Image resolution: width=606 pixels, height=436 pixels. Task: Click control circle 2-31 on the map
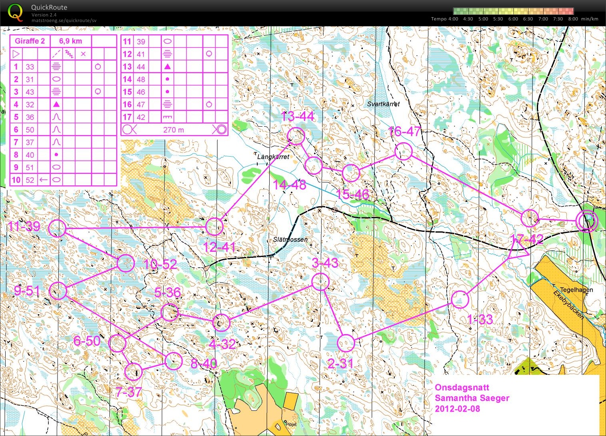[x=346, y=343]
